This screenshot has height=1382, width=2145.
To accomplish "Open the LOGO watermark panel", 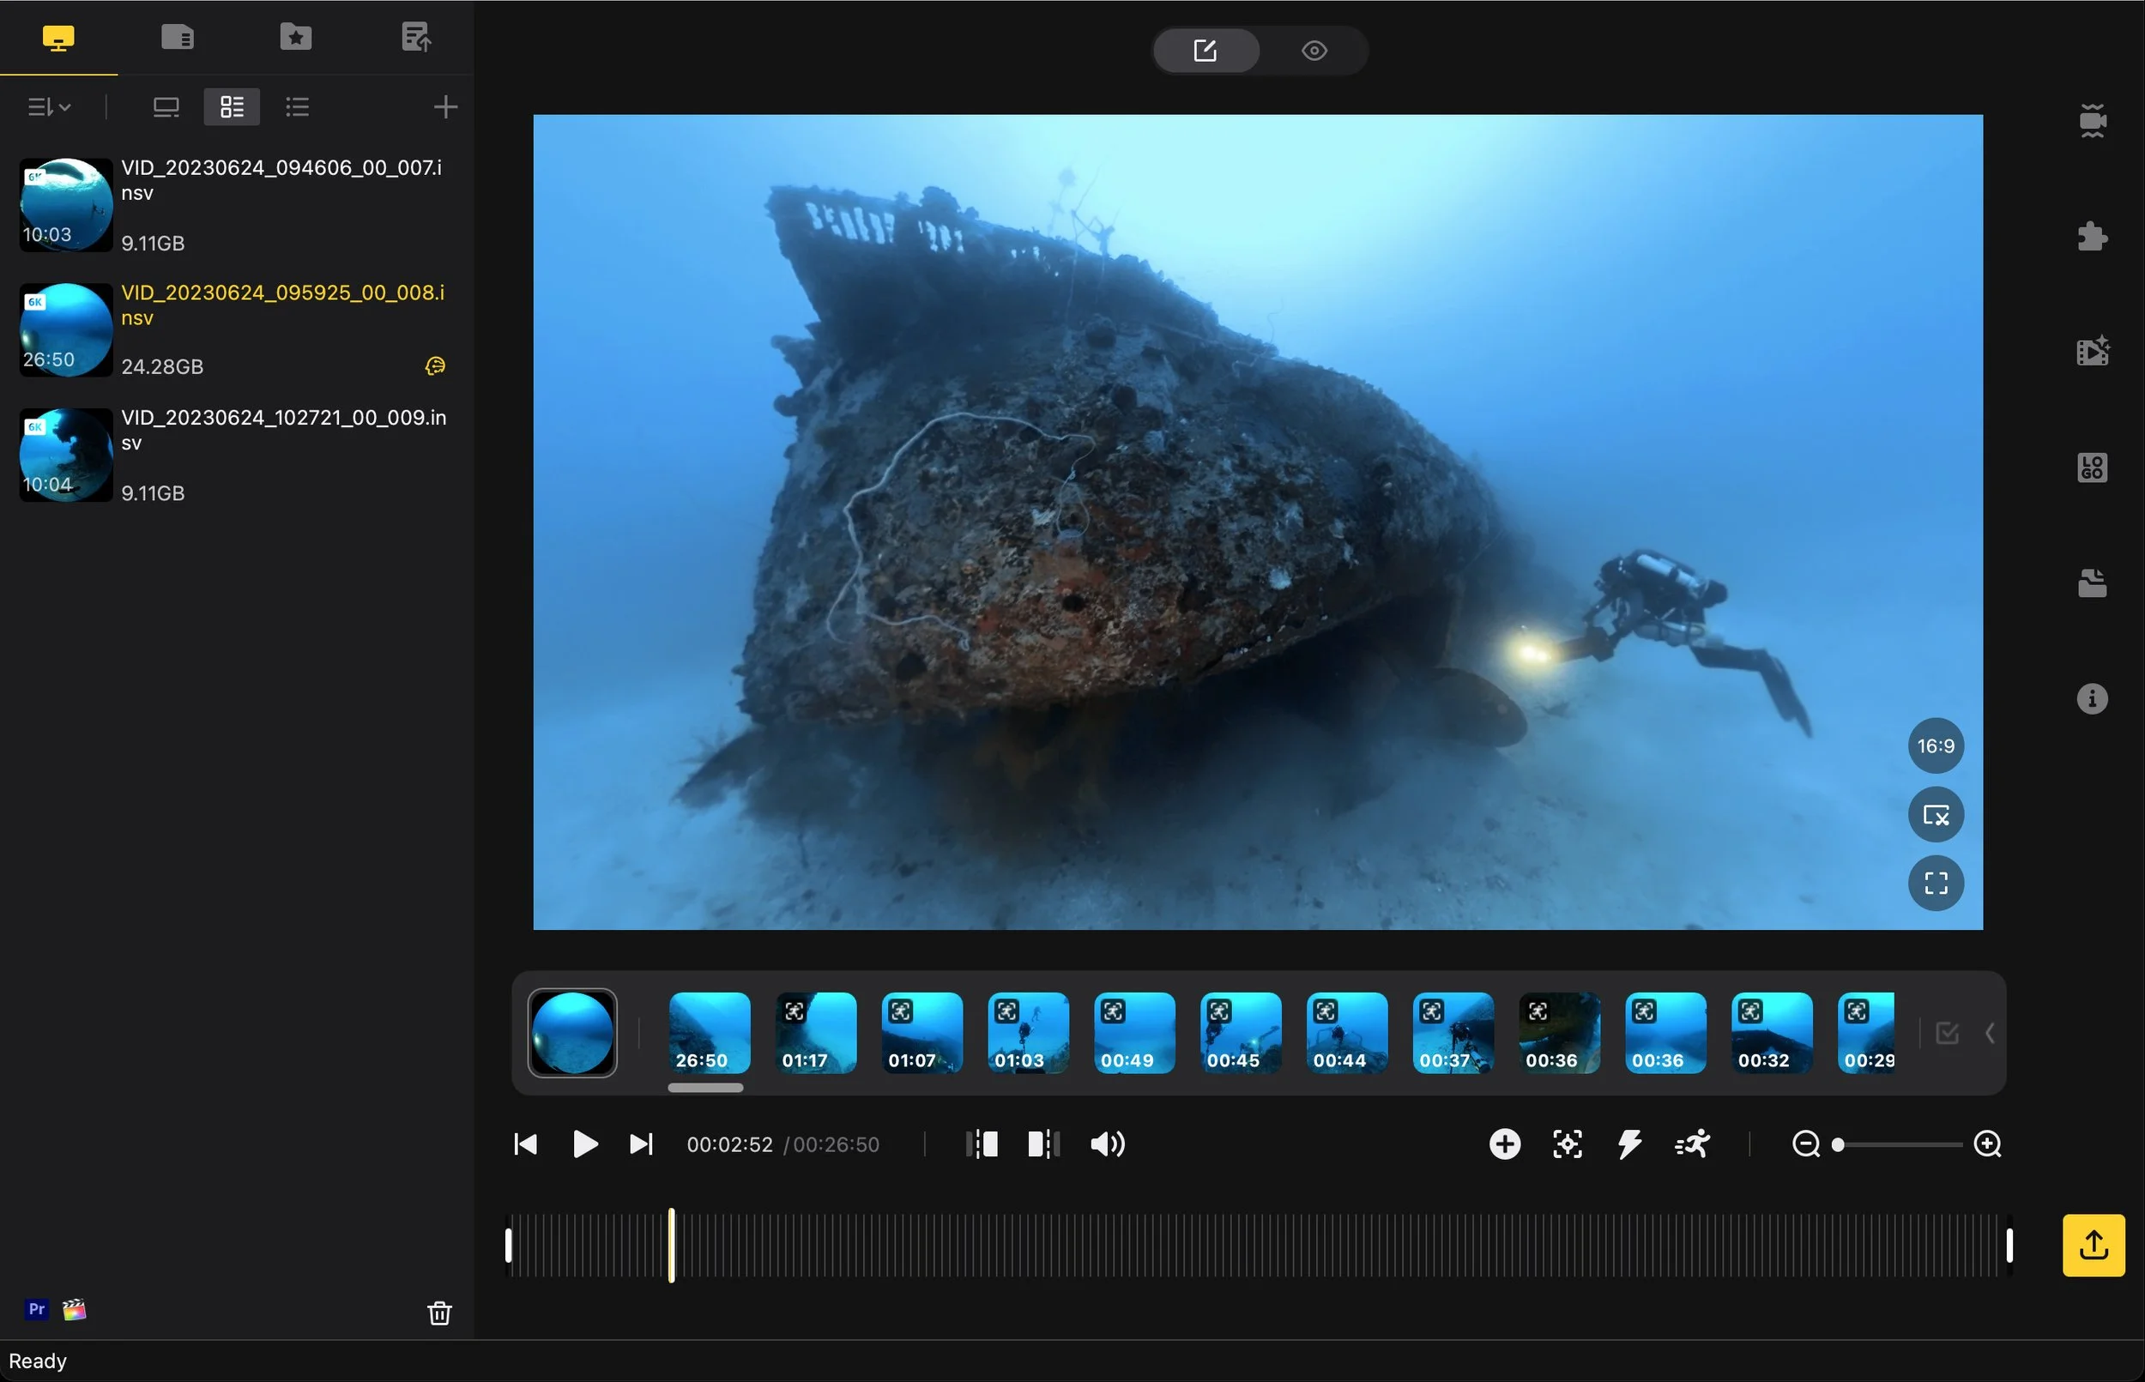I will 2091,467.
